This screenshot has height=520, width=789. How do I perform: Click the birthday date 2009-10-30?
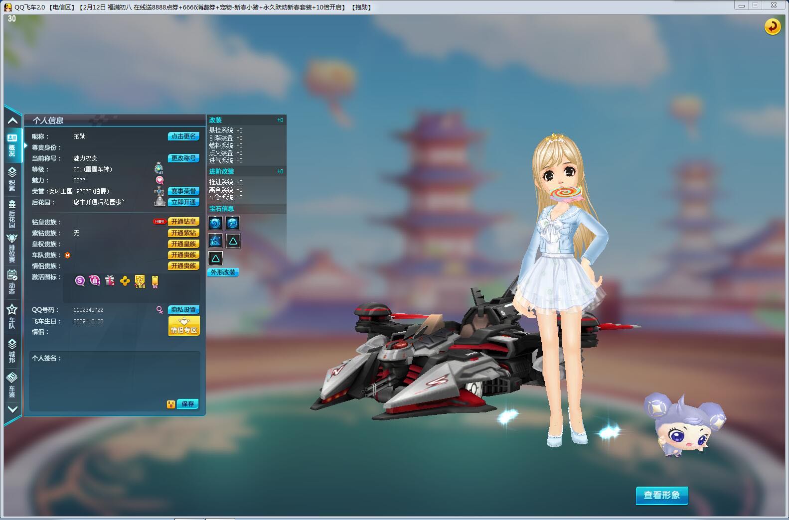(88, 321)
